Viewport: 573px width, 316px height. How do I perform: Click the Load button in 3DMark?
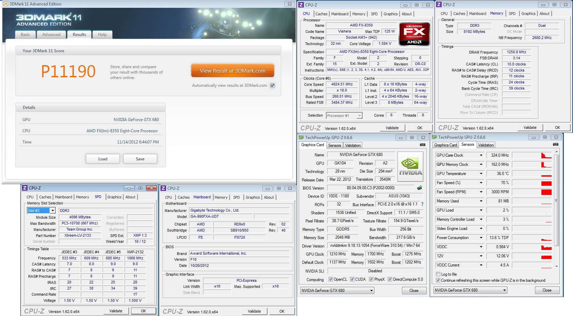103,159
